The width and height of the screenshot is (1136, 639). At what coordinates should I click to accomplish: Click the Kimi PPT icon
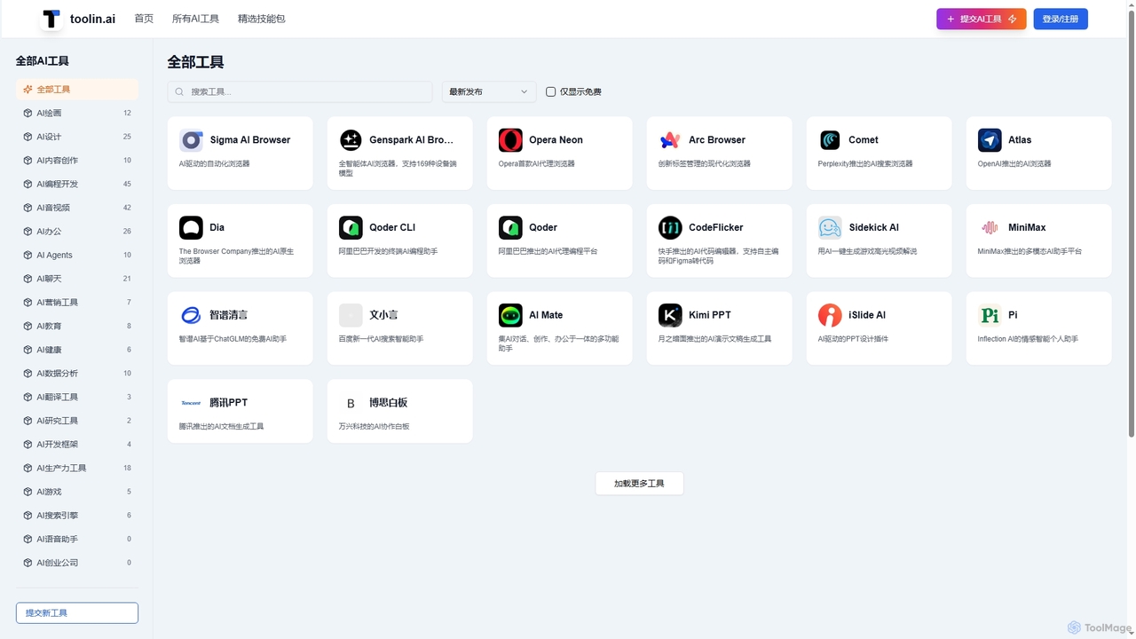click(x=670, y=315)
